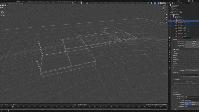Click the timeline current frame marker
199x112 pixels.
coord(12,107)
